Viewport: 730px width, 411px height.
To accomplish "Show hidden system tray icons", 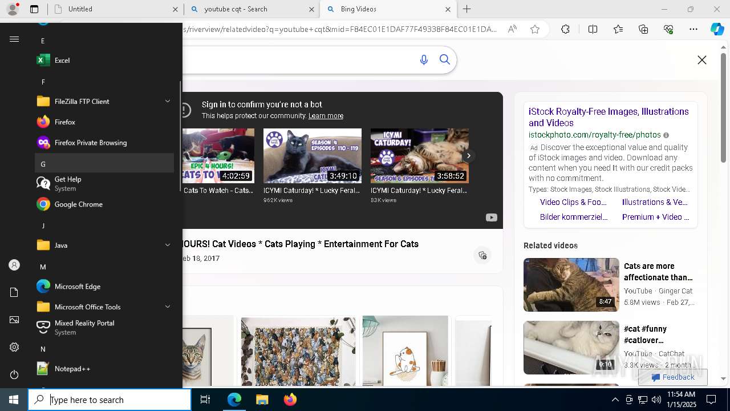I will [x=615, y=400].
